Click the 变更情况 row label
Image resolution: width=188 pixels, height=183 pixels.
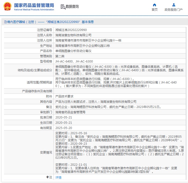click(46, 152)
